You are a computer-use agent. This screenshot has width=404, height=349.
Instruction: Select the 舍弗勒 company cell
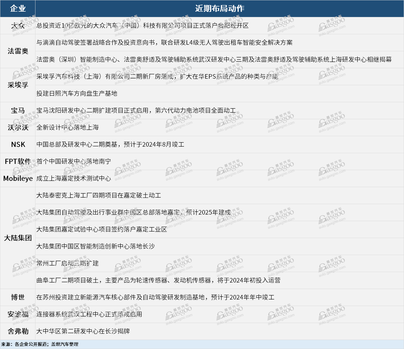coord(18,331)
